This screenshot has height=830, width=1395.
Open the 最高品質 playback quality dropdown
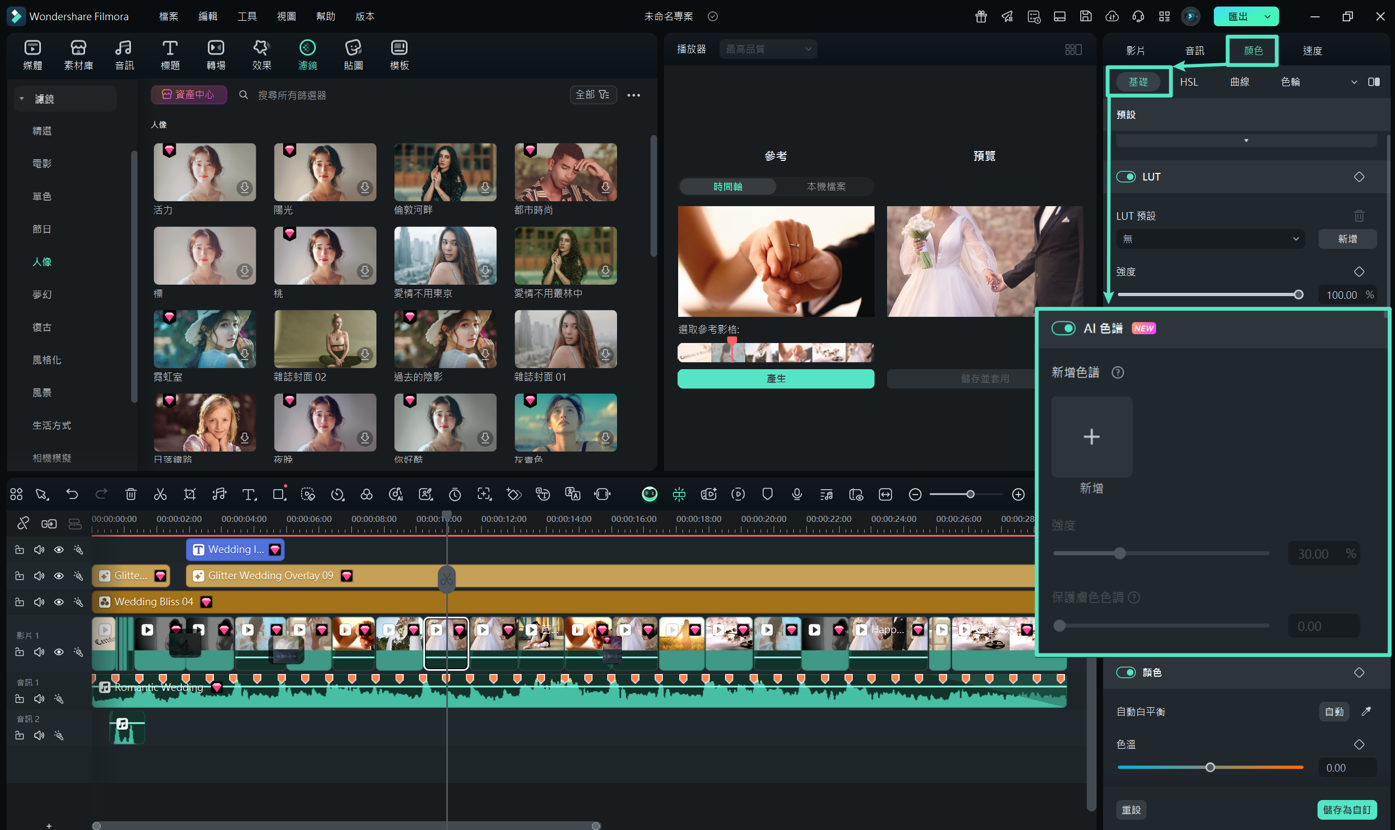[768, 49]
